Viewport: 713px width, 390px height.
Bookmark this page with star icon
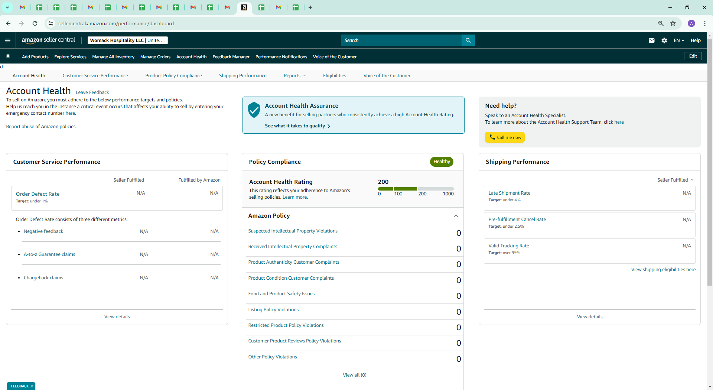point(673,23)
